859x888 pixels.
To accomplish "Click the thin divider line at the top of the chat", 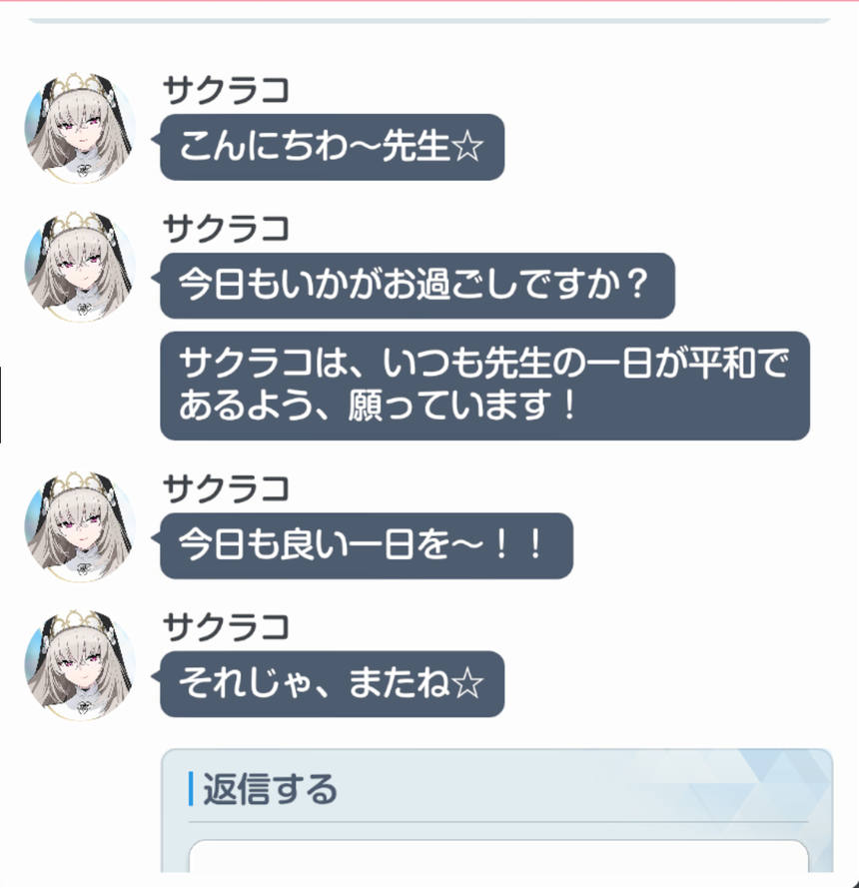I will (x=429, y=21).
